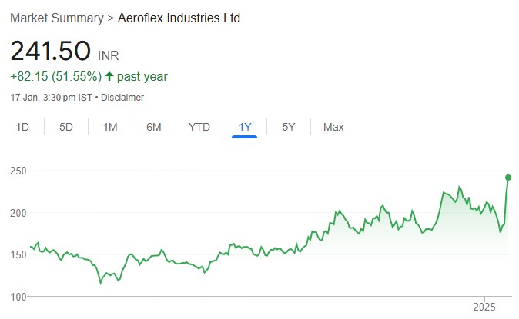Open the Disclaimer link
The height and width of the screenshot is (319, 519).
point(123,98)
